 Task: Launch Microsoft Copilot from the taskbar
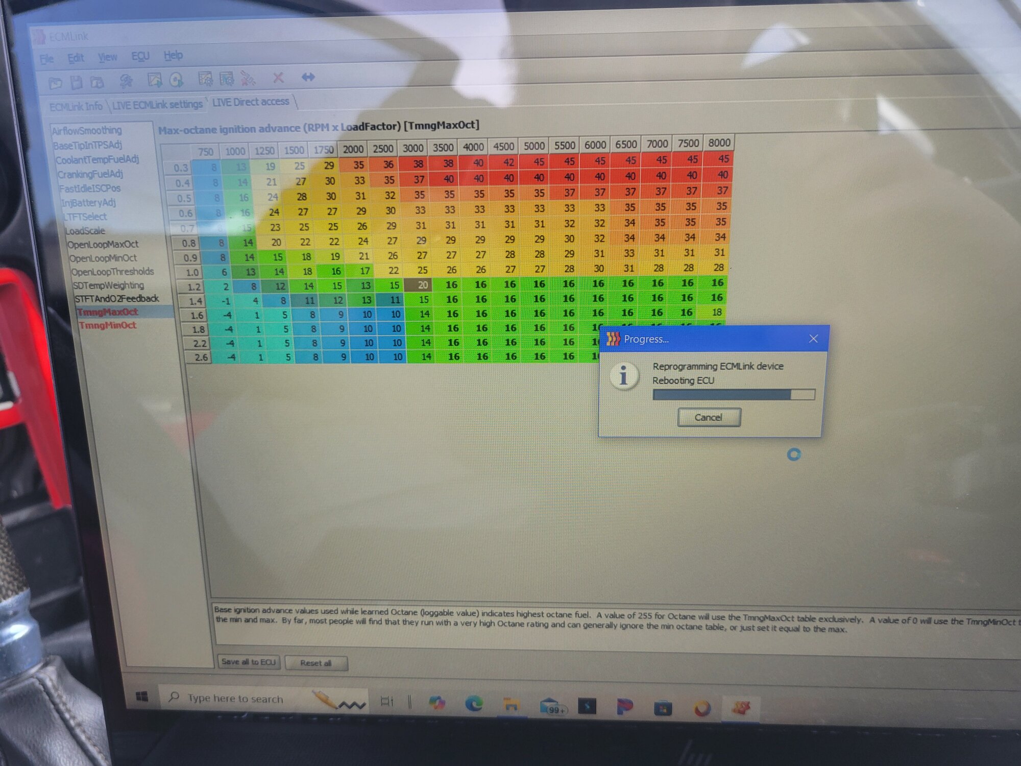[x=436, y=703]
